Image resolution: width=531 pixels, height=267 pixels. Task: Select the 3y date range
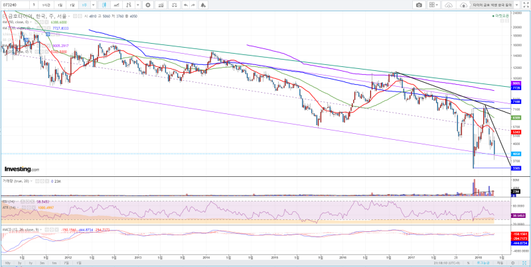pos(20,263)
